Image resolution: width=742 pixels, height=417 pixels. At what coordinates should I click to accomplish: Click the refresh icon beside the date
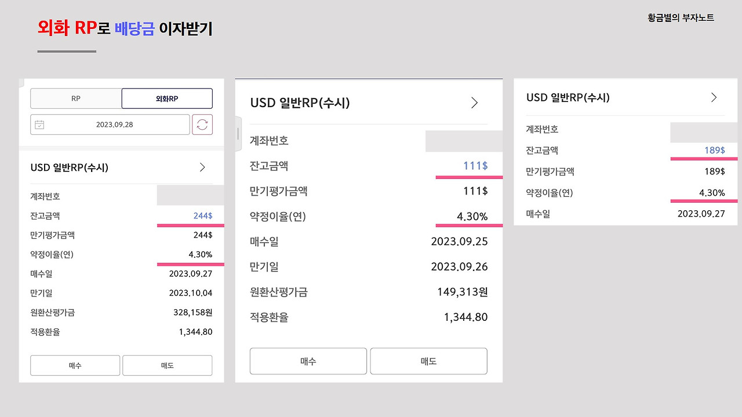coord(202,125)
